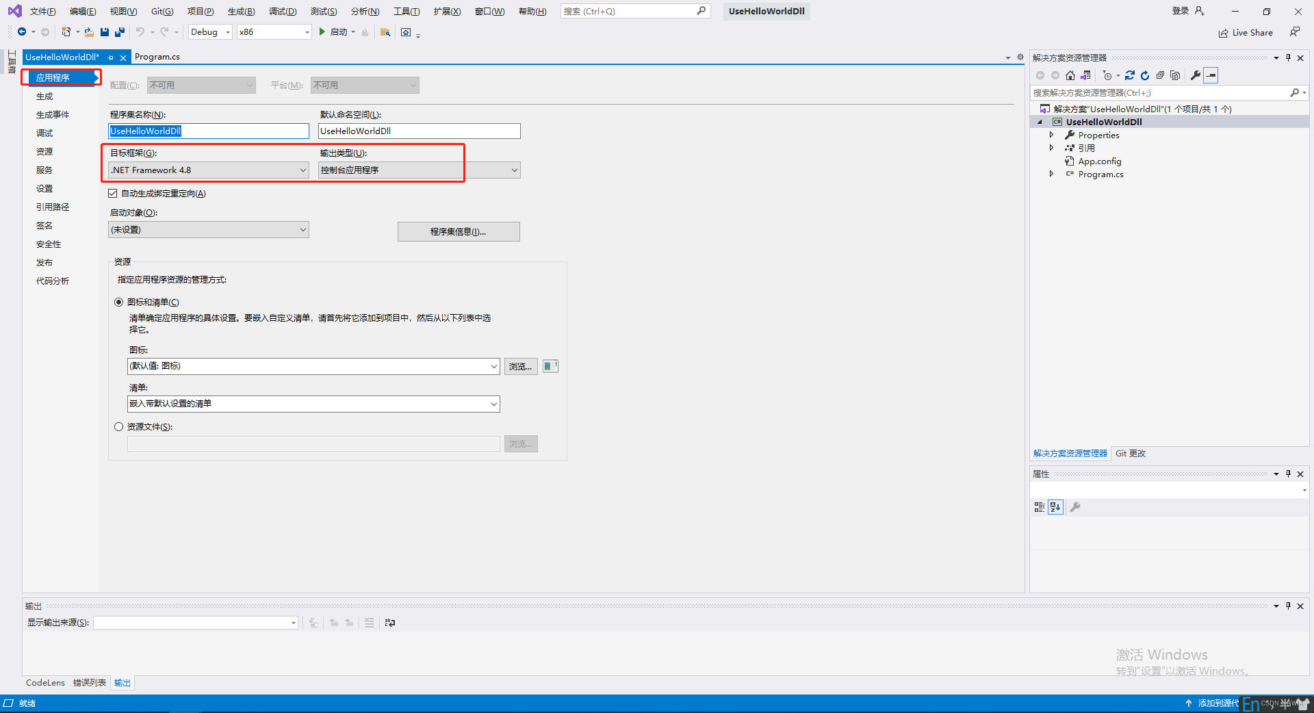Image resolution: width=1314 pixels, height=713 pixels.
Task: Click the 登录 sign-in link
Action: 1181,11
